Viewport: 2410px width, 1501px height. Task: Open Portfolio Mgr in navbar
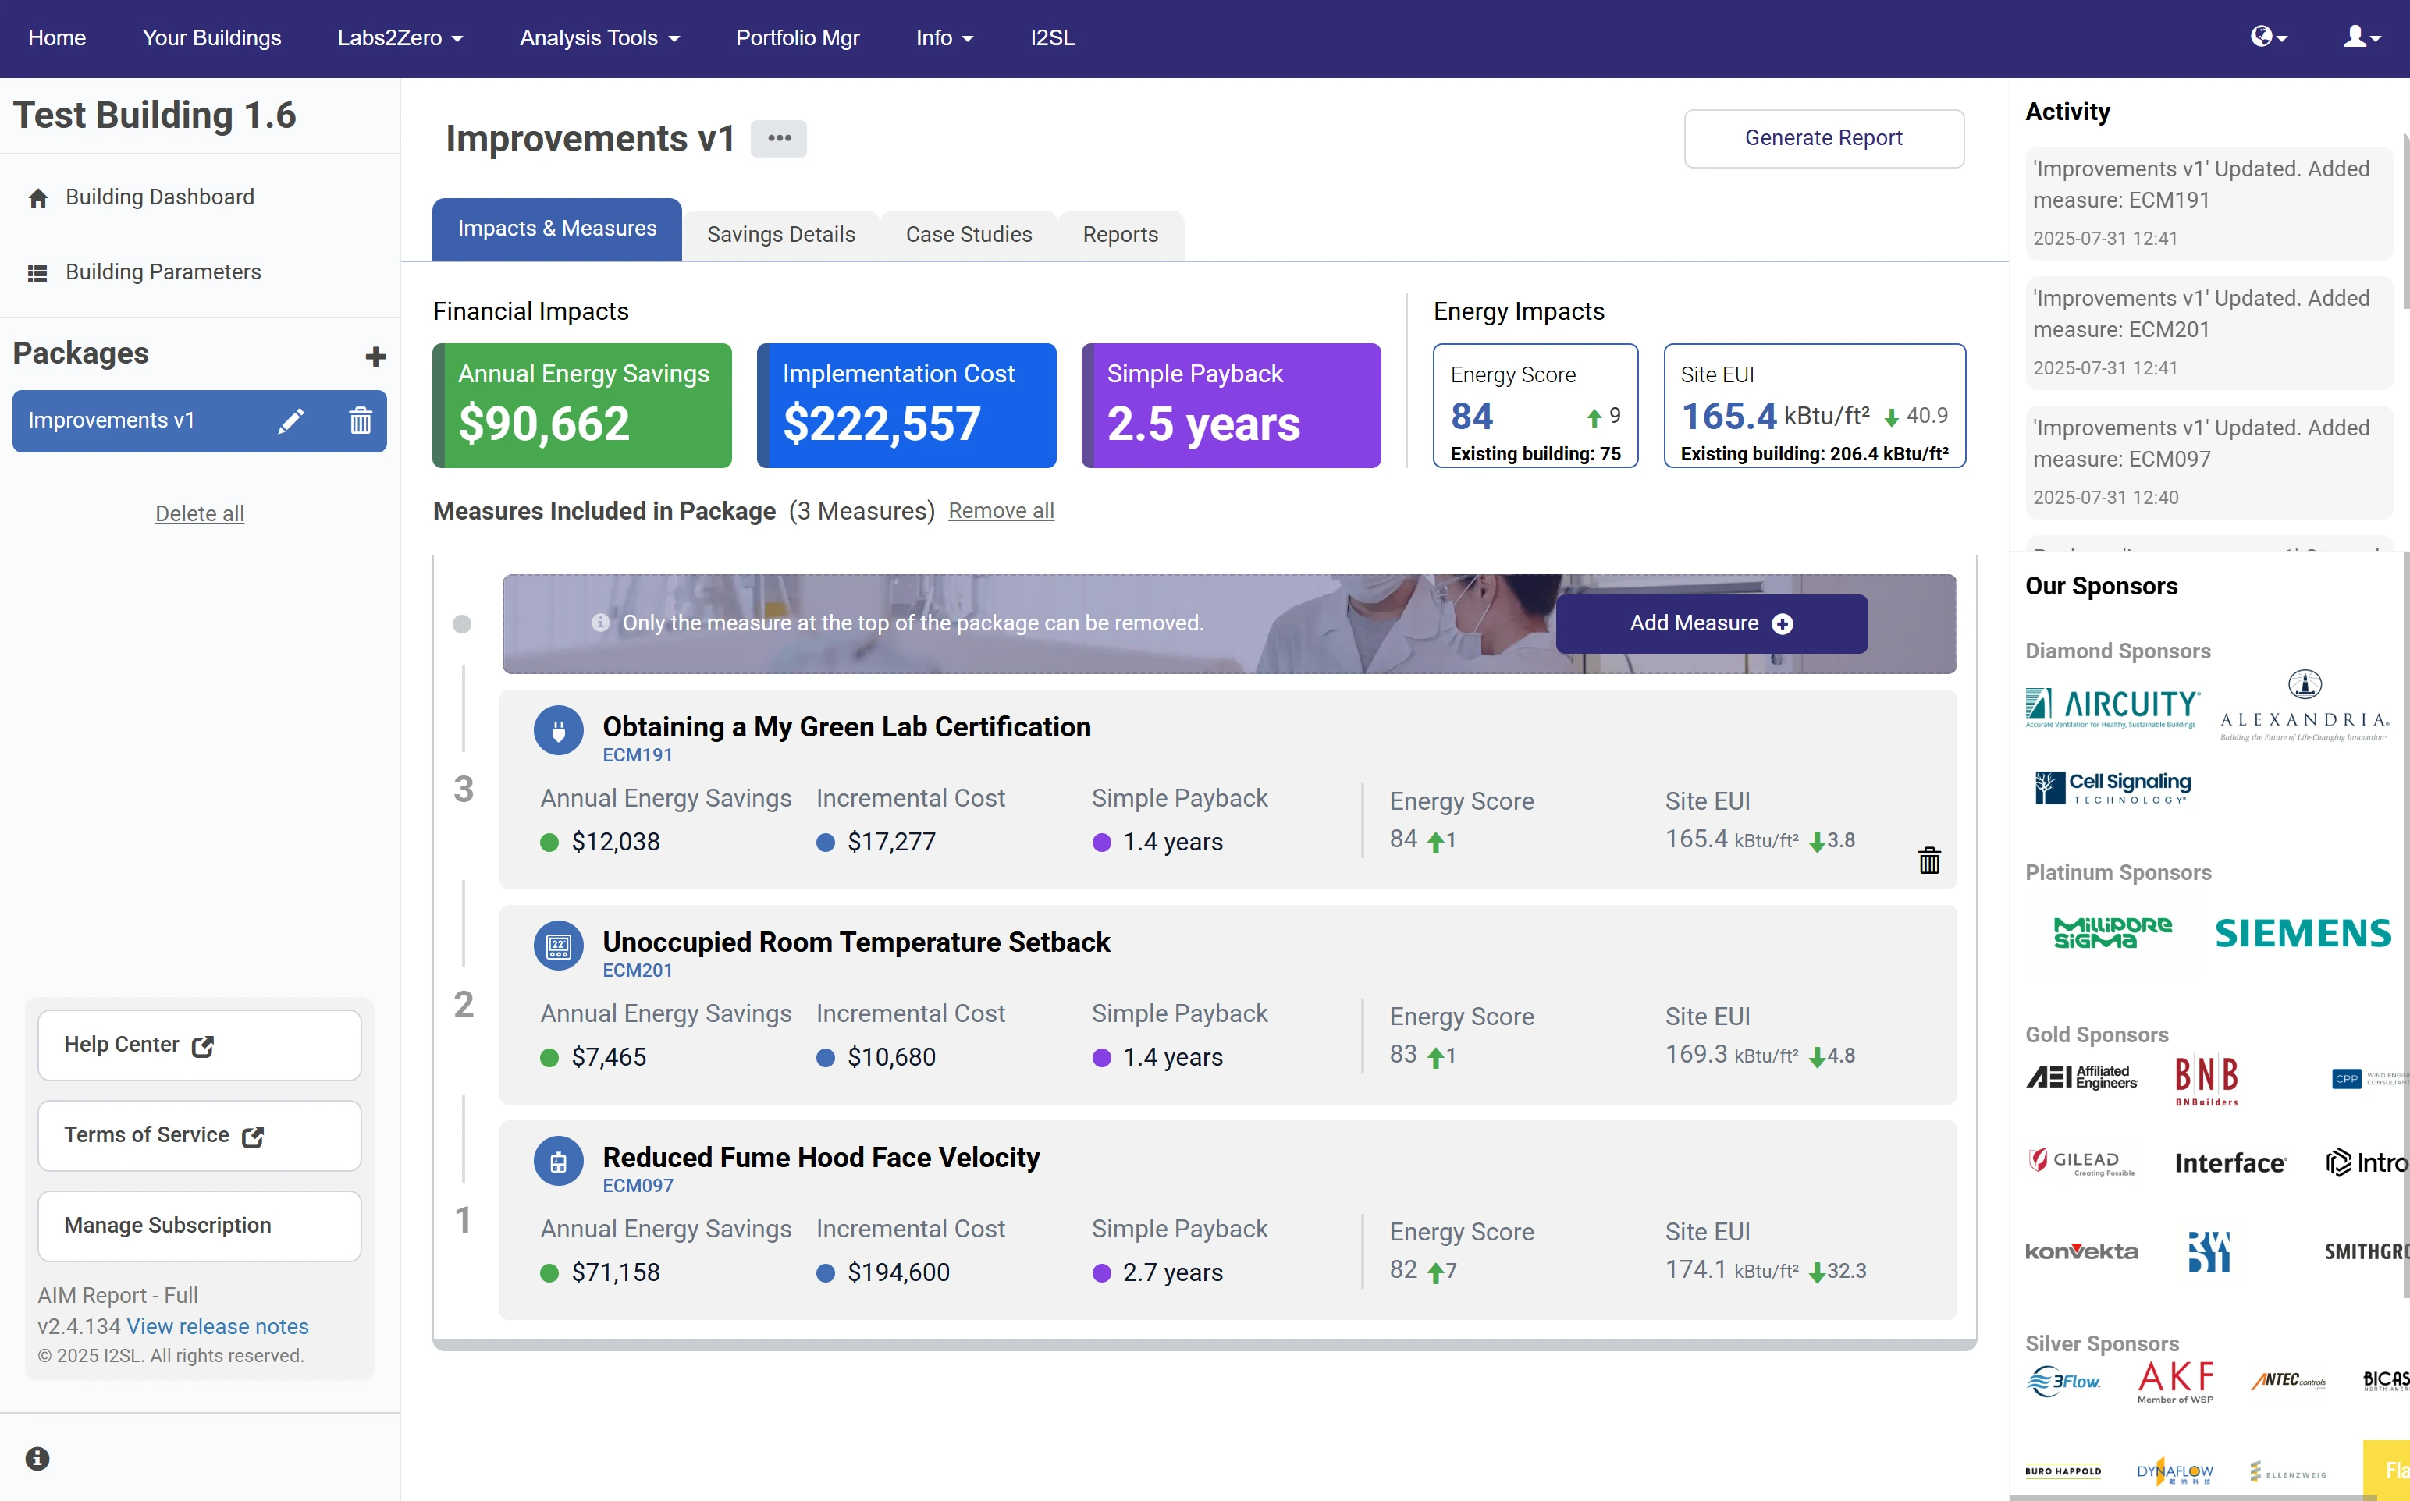798,37
